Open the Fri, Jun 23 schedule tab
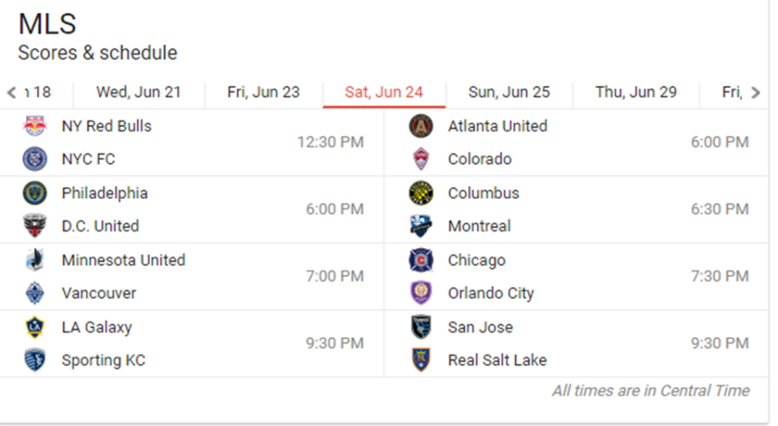This screenshot has width=778, height=426. [264, 92]
